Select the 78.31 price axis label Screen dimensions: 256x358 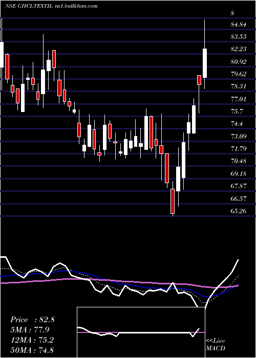[x=239, y=86]
